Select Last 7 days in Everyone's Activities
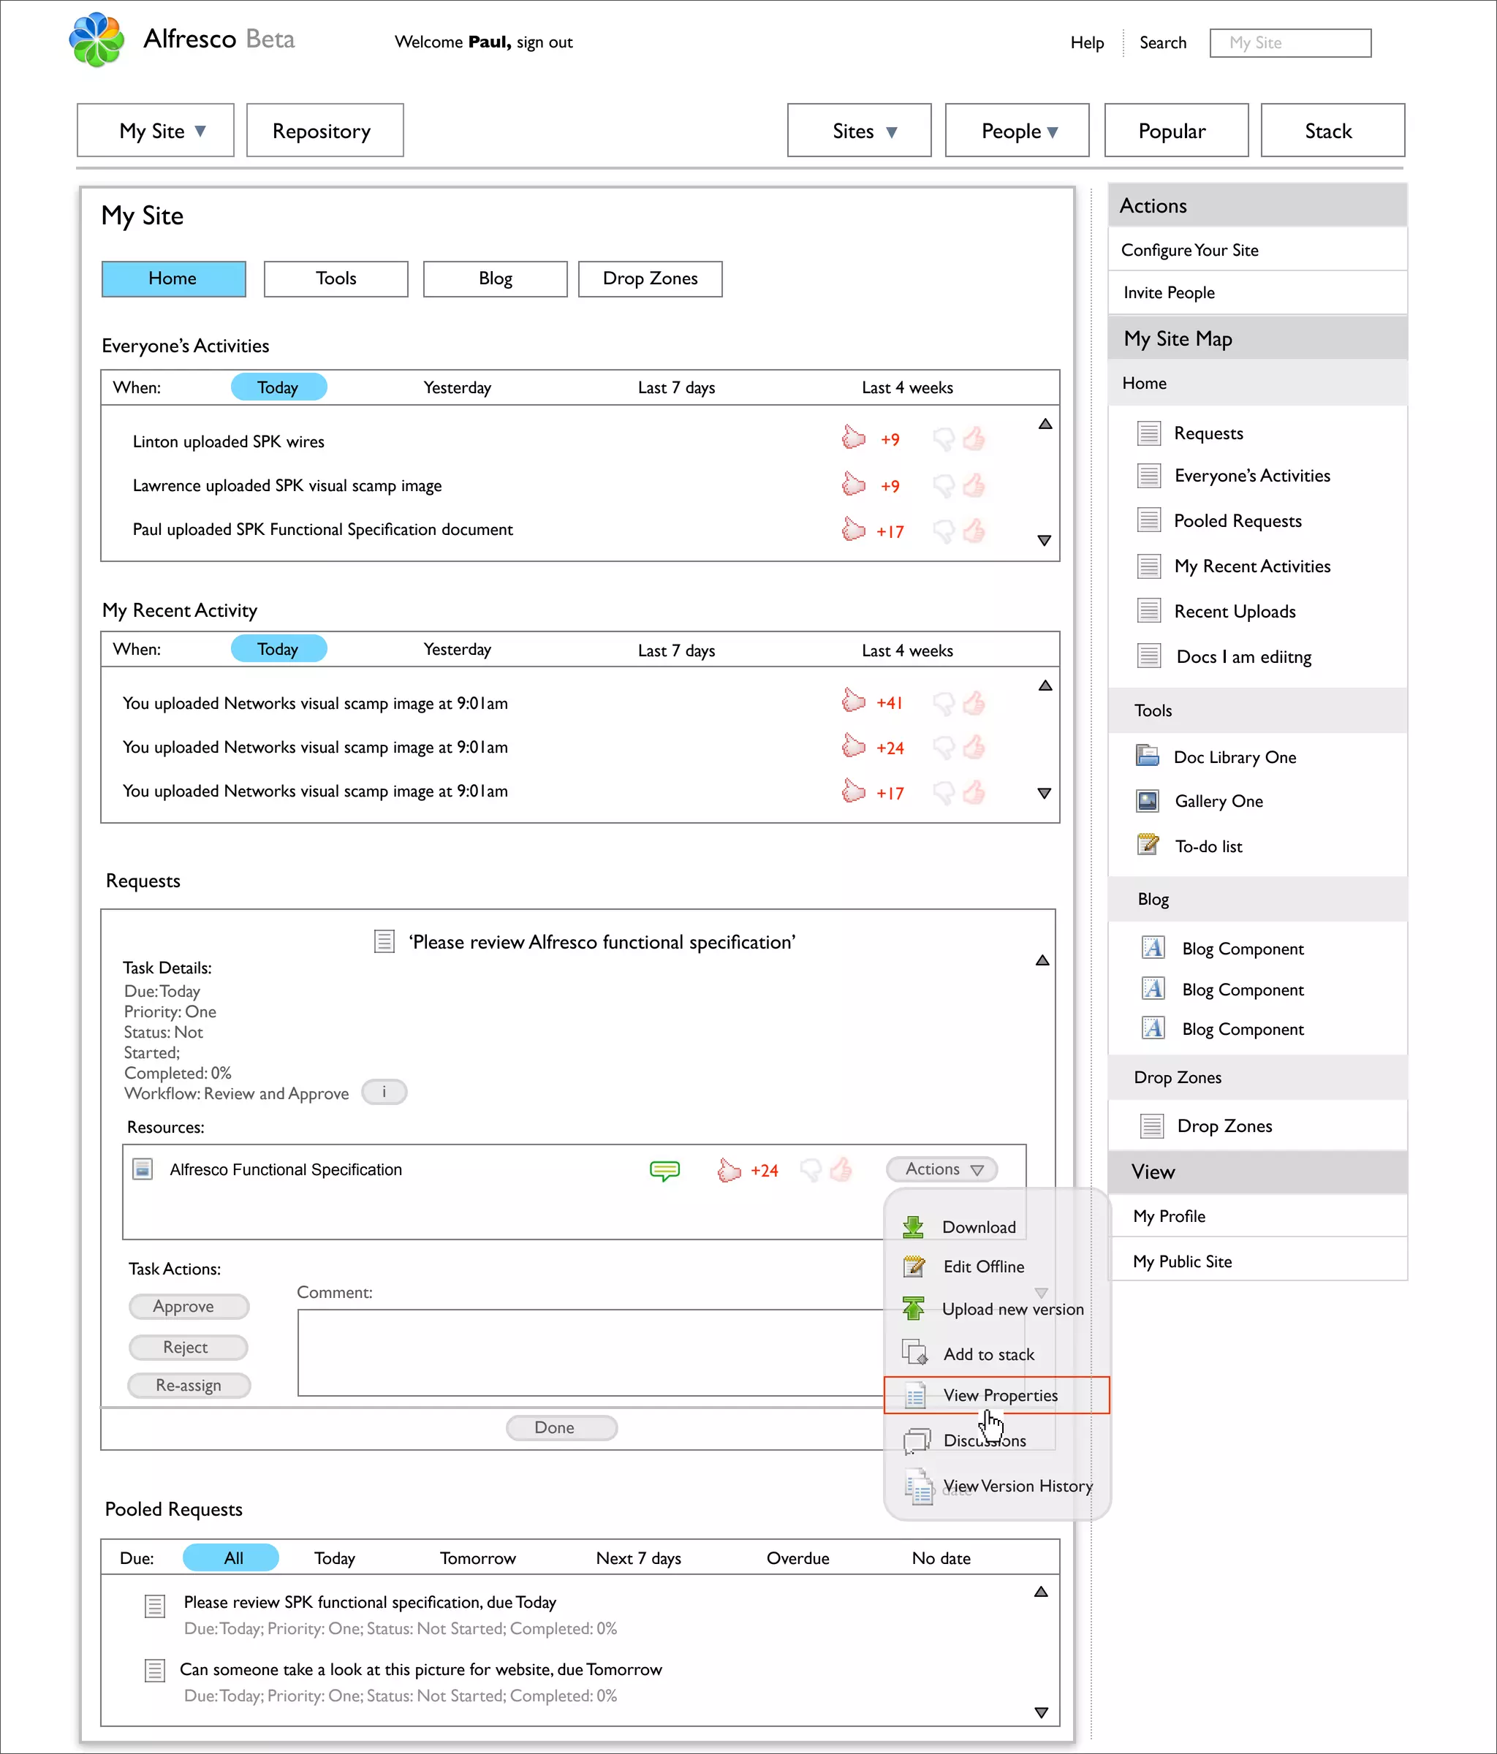The image size is (1497, 1754). point(677,388)
